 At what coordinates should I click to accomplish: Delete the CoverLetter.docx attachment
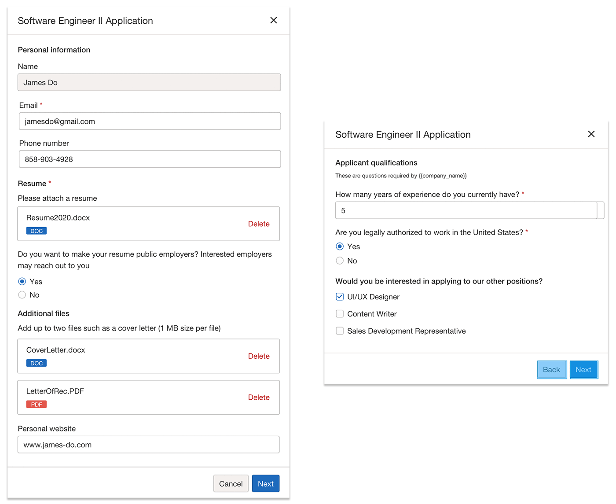(x=258, y=356)
